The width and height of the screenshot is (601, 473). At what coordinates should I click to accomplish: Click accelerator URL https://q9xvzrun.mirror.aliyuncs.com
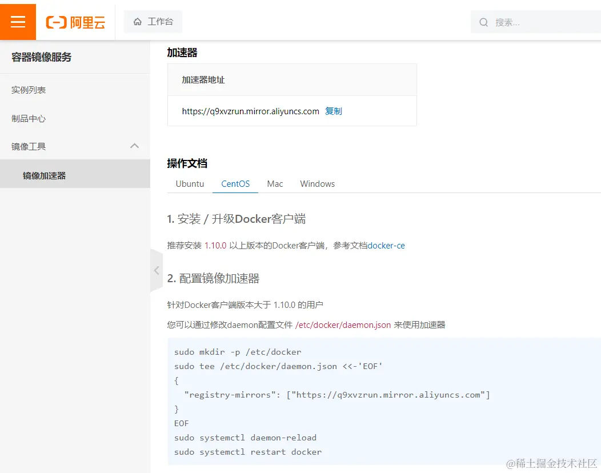[x=251, y=111]
